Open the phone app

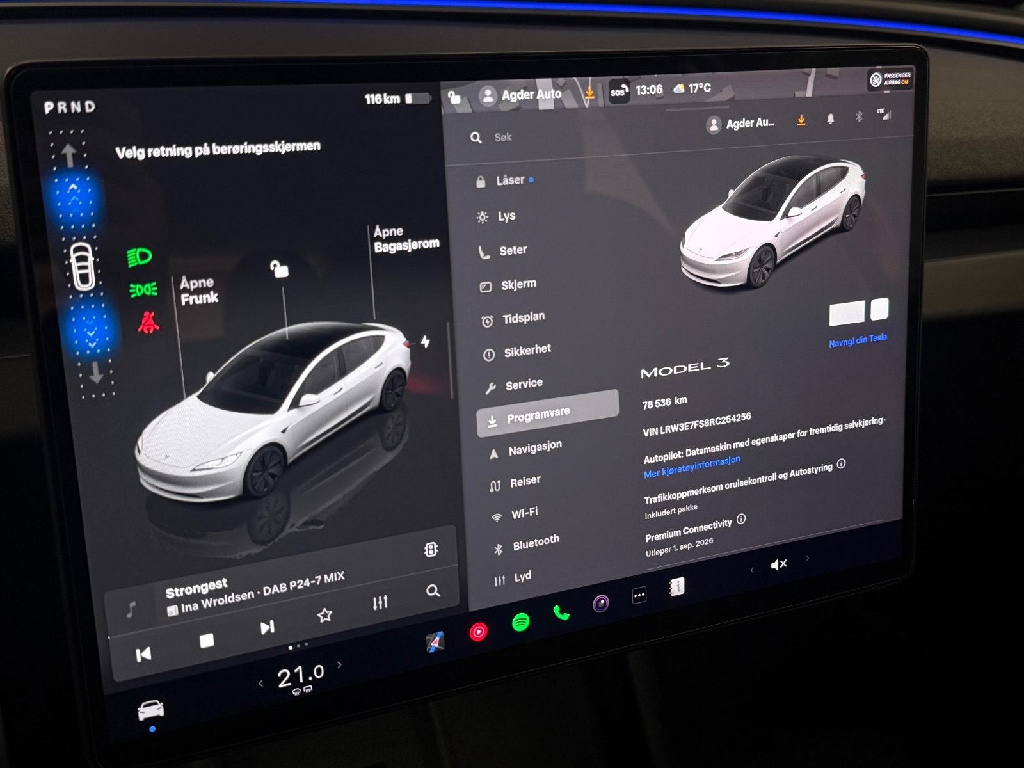coord(561,613)
